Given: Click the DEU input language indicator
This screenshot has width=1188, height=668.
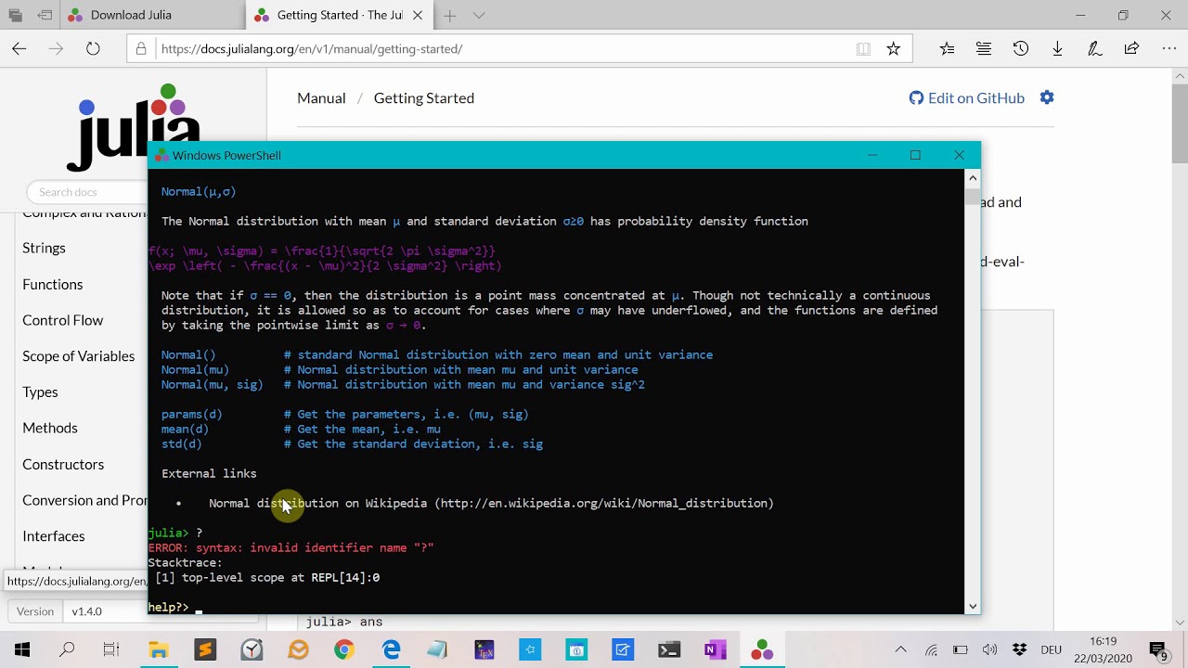Looking at the screenshot, I should click(1051, 649).
